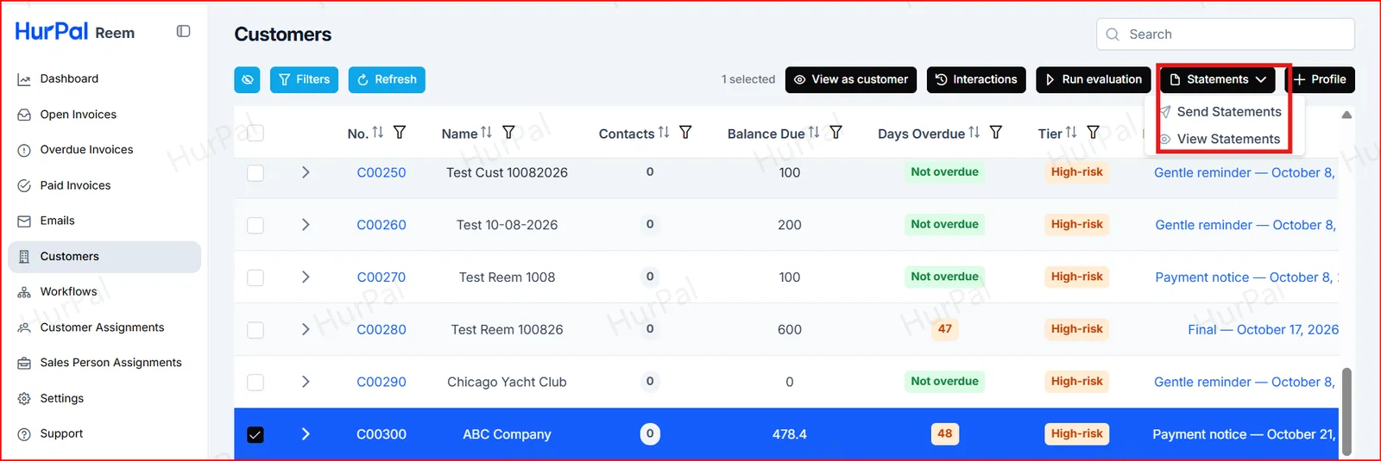Focus the Search field
This screenshot has height=461, width=1381.
[x=1226, y=34]
